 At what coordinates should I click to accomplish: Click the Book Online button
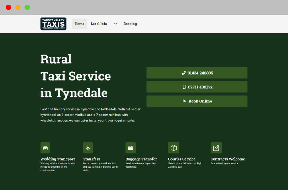point(197,101)
